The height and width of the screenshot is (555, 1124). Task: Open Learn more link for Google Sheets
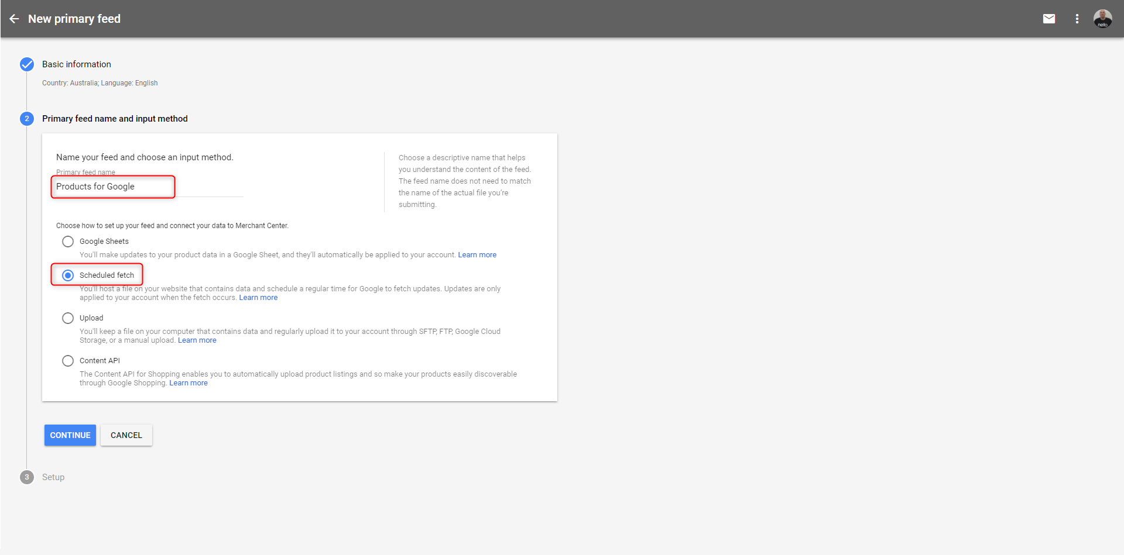[x=477, y=255]
